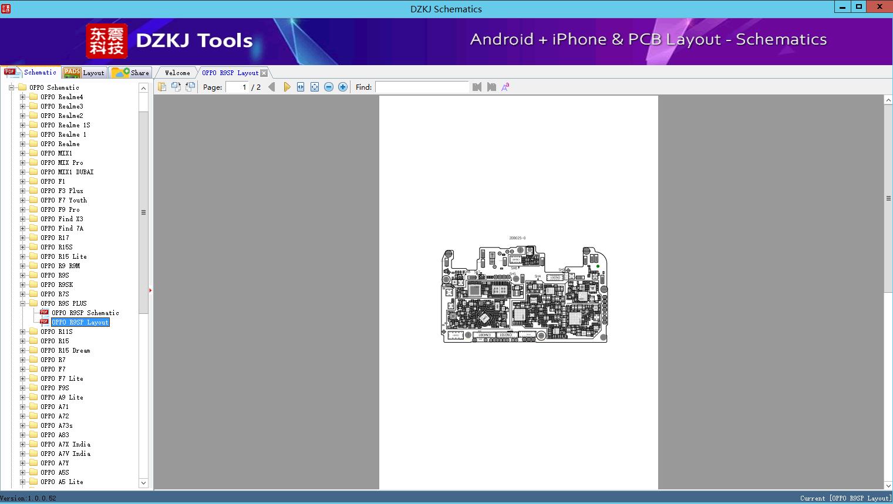This screenshot has width=893, height=504.
Task: Zoom in with the plus icon
Action: coord(343,87)
